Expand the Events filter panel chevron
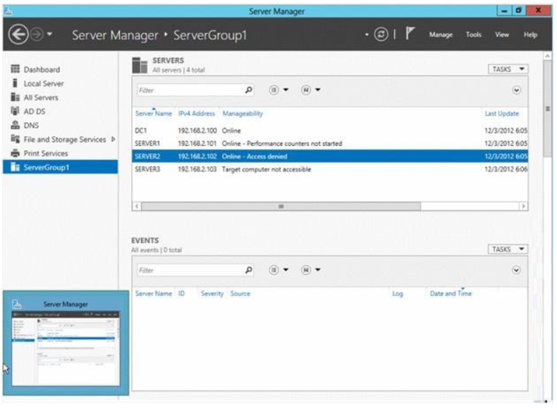Screen dimensions: 557x408 (517, 270)
